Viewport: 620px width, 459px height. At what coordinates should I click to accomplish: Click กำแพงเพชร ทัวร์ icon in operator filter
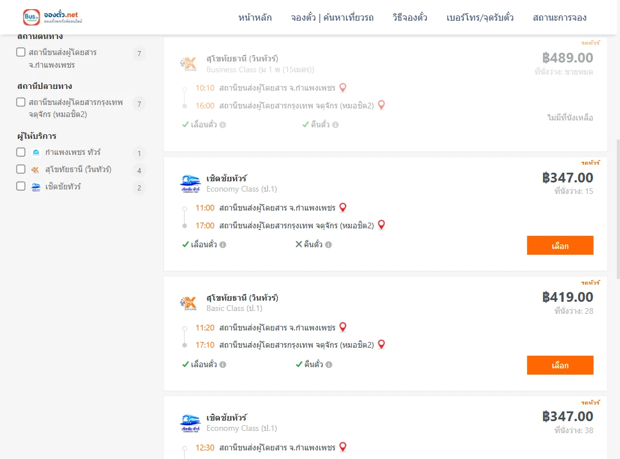pyautogui.click(x=36, y=152)
